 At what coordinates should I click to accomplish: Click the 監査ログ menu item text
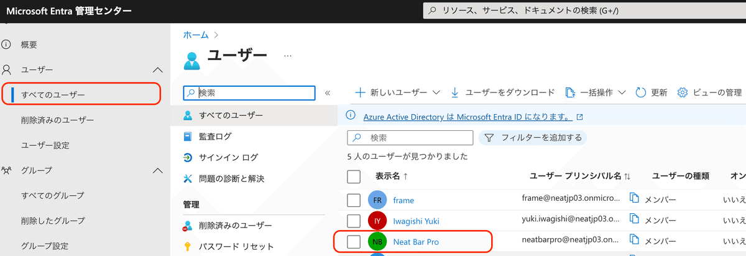coord(215,136)
